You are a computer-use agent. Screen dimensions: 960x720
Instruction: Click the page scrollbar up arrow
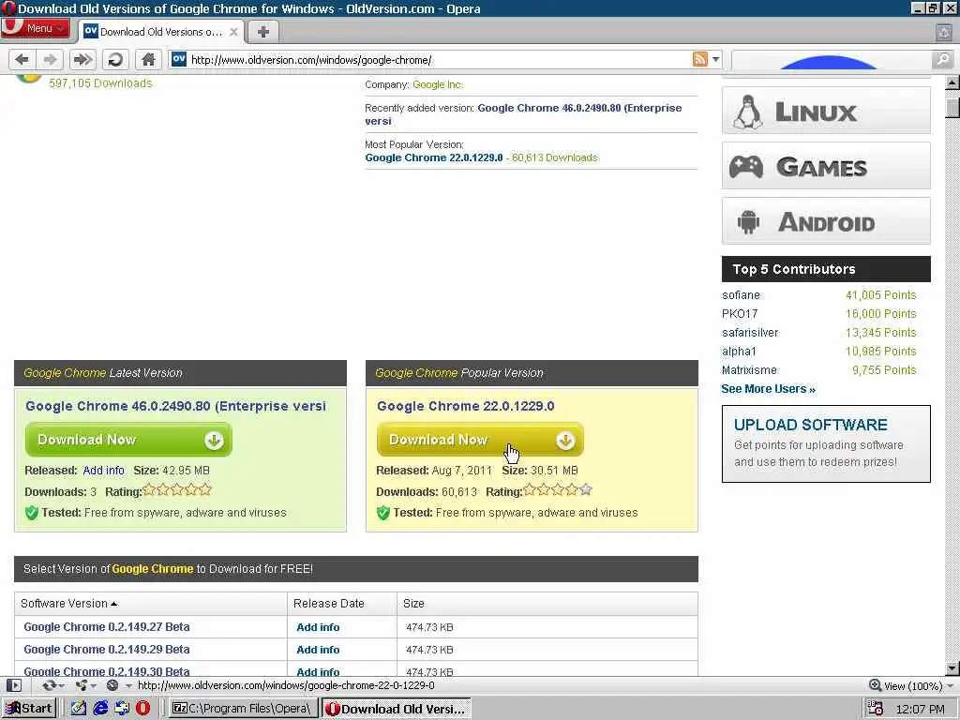point(952,82)
